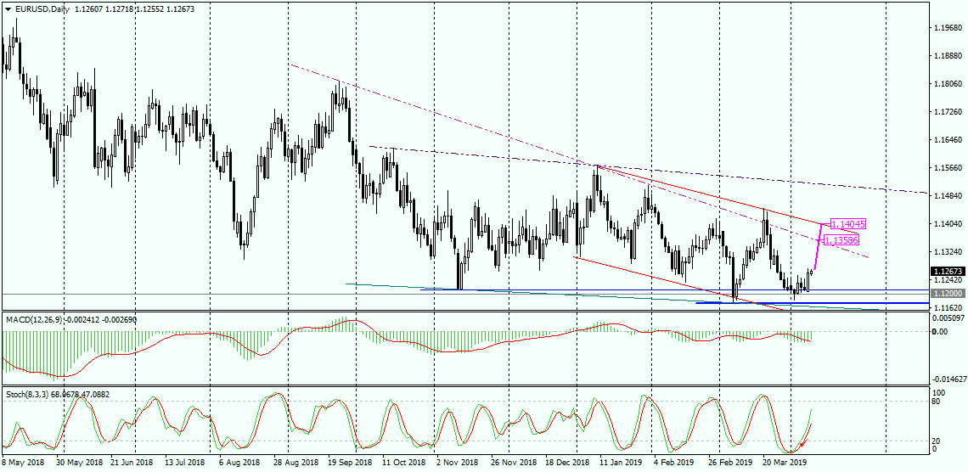Click the triangle icon before EURUSD,Daily title

point(8,8)
